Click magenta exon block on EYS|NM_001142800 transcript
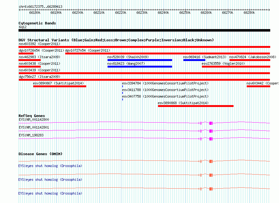279x203 pixels. point(211,123)
